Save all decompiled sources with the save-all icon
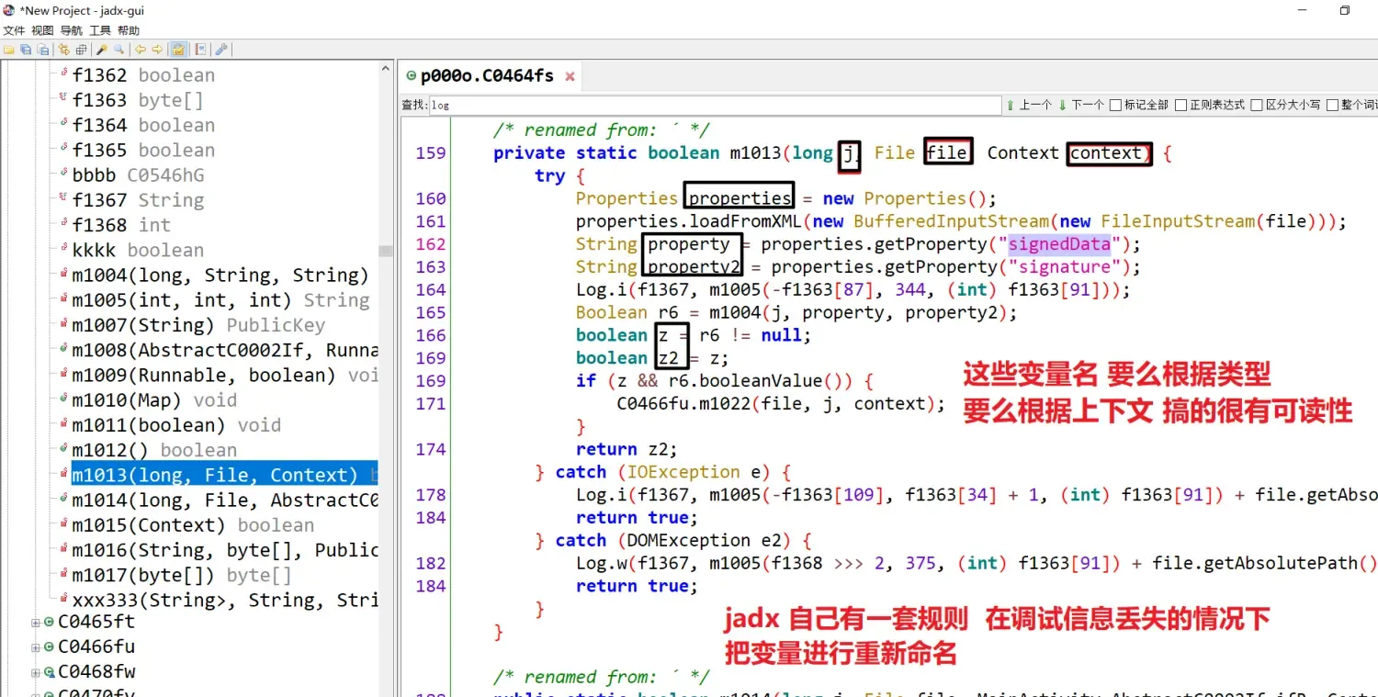Screen dimensions: 1378x697 coord(26,50)
